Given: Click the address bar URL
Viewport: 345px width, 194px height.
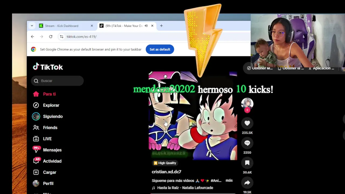Looking at the screenshot, I should (82, 37).
